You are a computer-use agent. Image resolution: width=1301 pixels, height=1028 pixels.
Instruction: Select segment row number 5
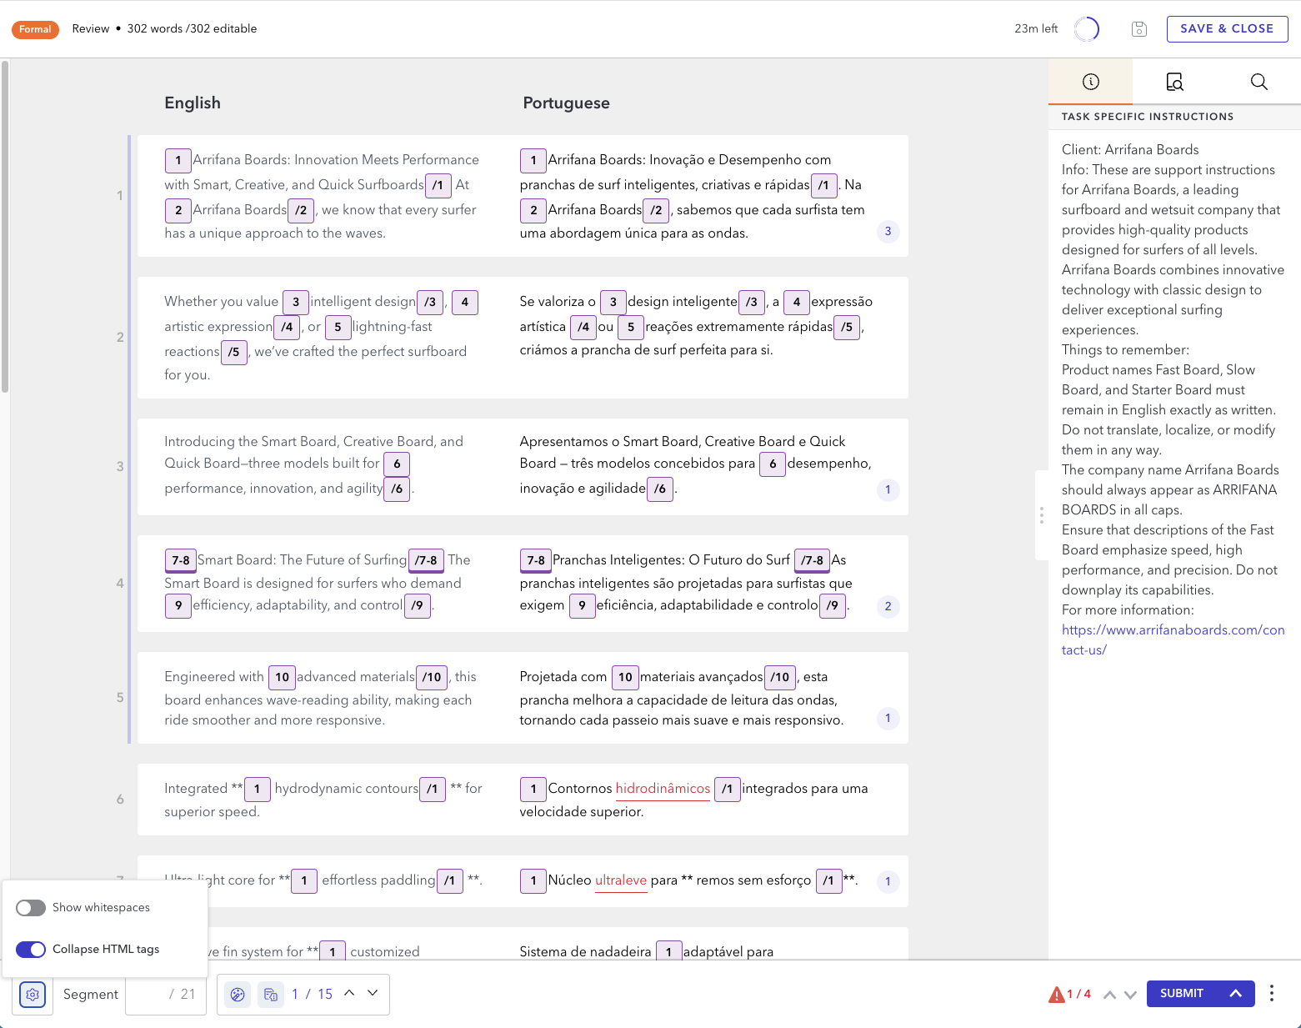click(x=120, y=698)
